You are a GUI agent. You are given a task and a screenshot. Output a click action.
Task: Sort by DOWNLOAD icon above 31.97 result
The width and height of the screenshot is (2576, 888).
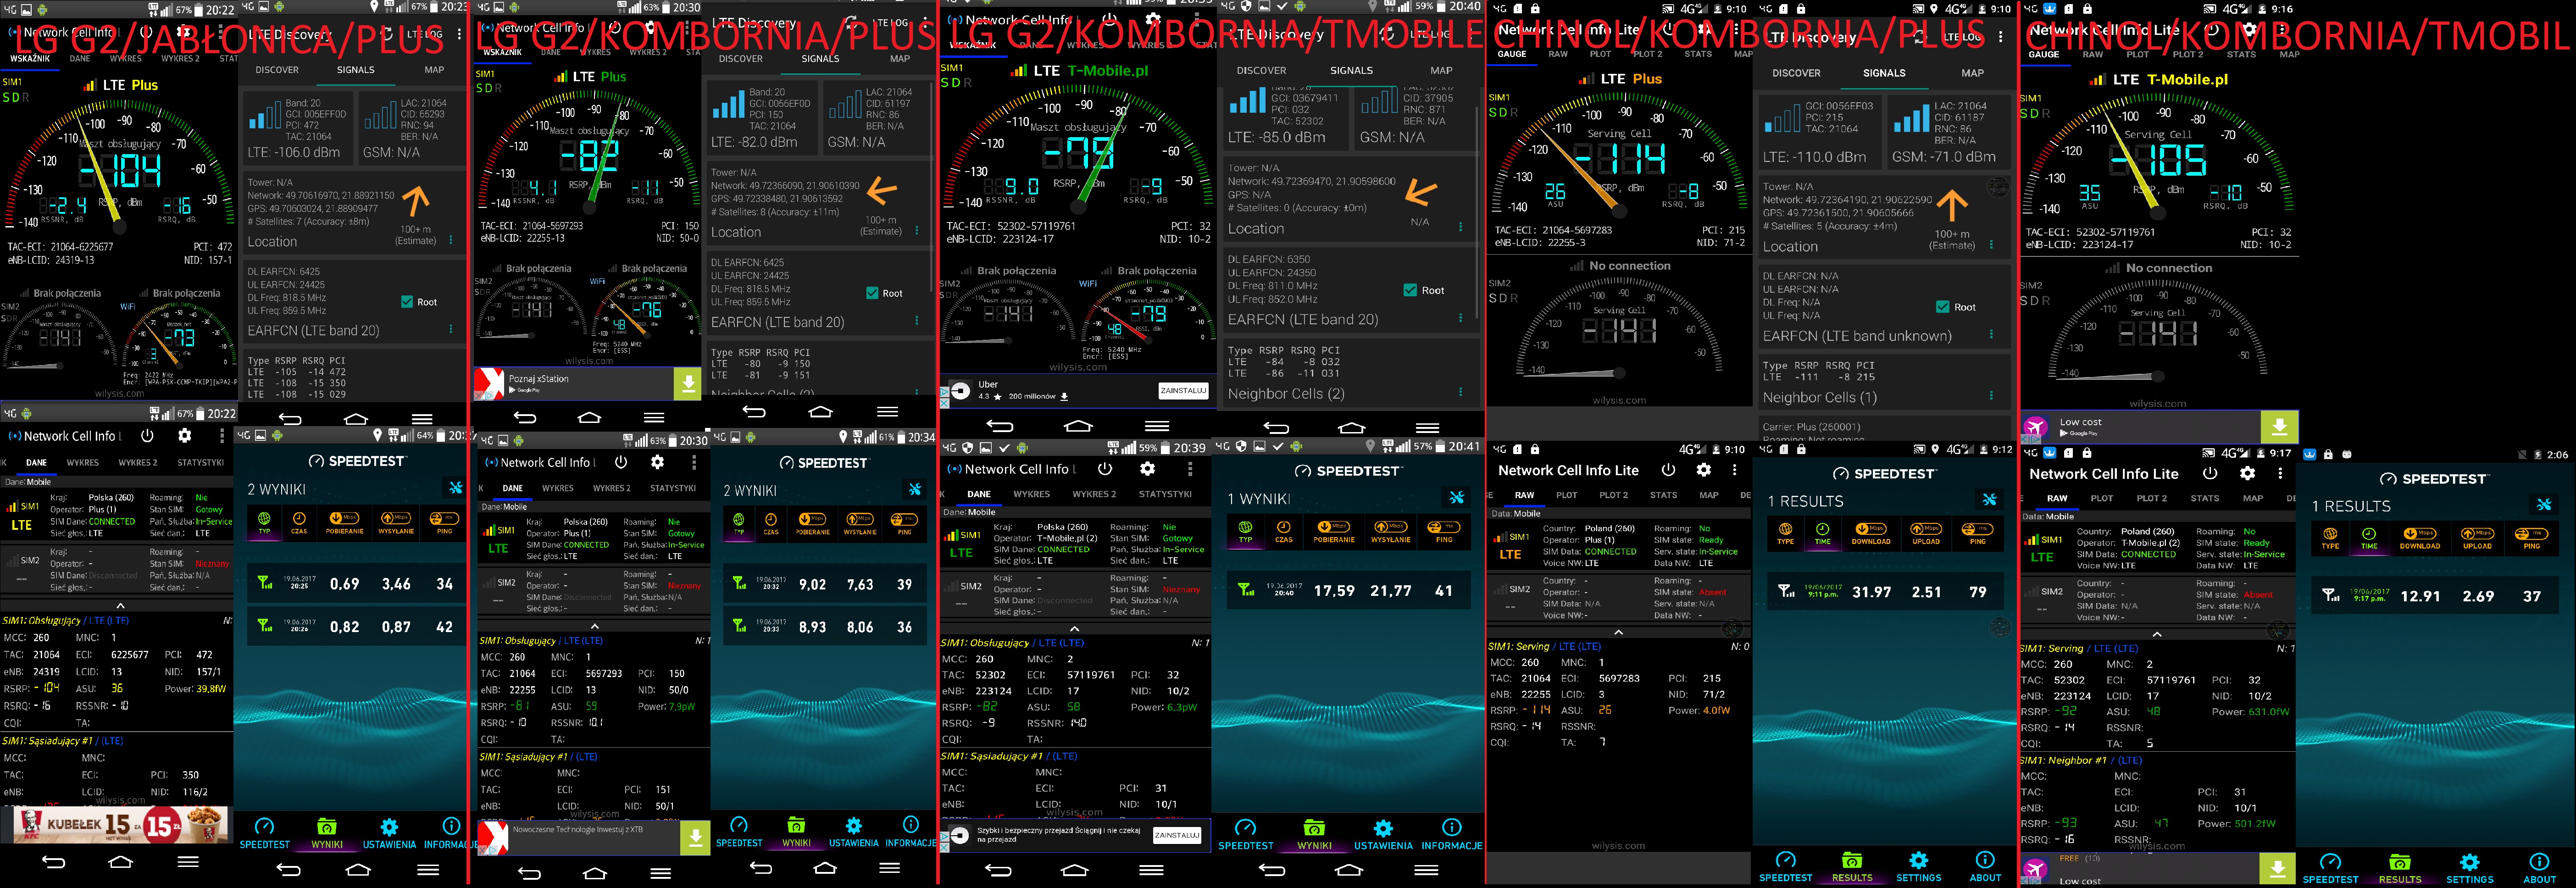click(x=1870, y=533)
